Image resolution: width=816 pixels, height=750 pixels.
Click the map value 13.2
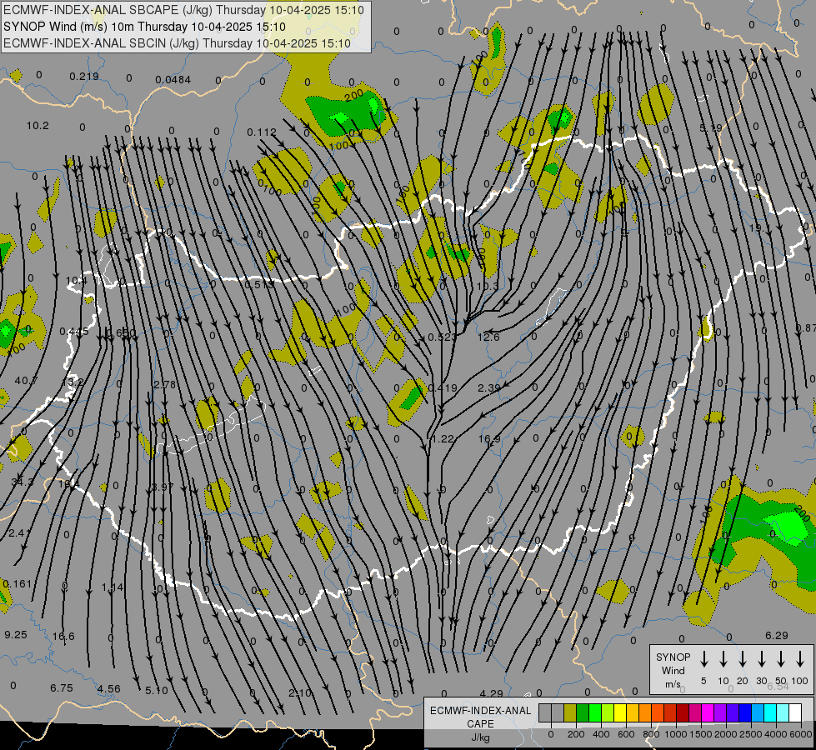tap(72, 382)
